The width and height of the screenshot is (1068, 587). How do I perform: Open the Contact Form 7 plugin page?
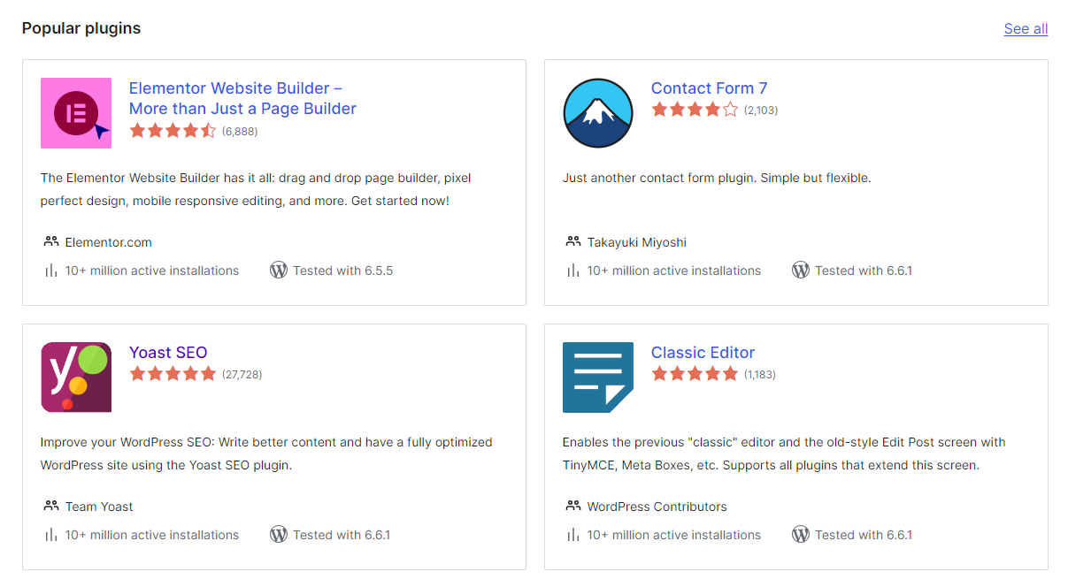click(709, 88)
